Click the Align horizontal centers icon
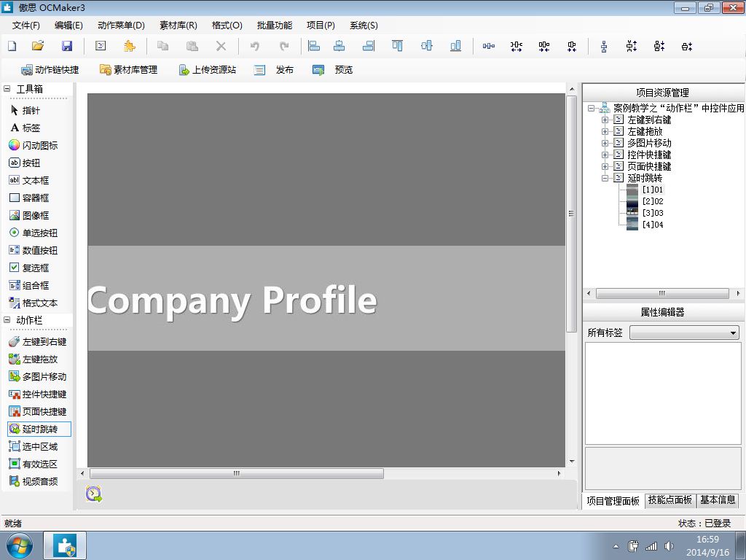Image resolution: width=746 pixels, height=560 pixels. coord(339,46)
